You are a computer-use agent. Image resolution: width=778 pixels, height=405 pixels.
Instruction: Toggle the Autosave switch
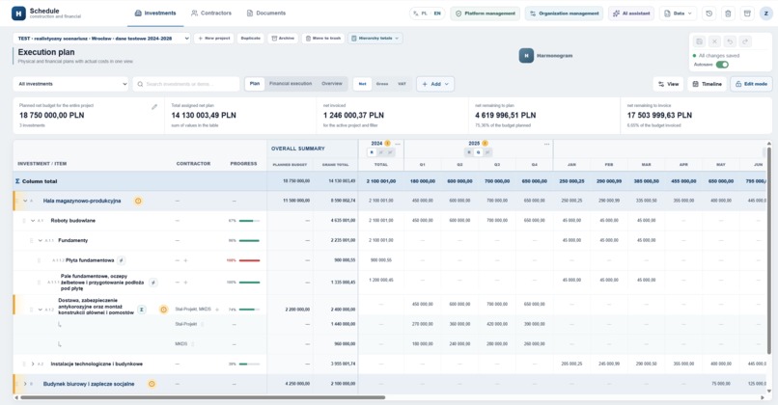pos(722,65)
